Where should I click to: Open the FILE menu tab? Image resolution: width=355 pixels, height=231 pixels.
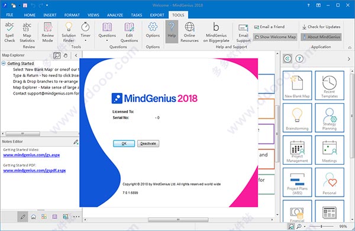9,15
